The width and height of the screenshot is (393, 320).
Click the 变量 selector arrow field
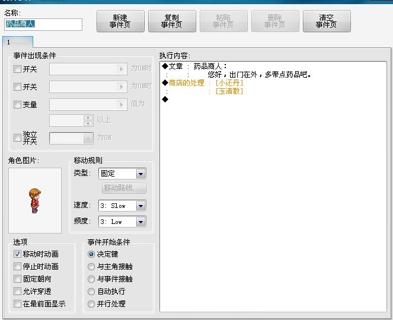88,104
